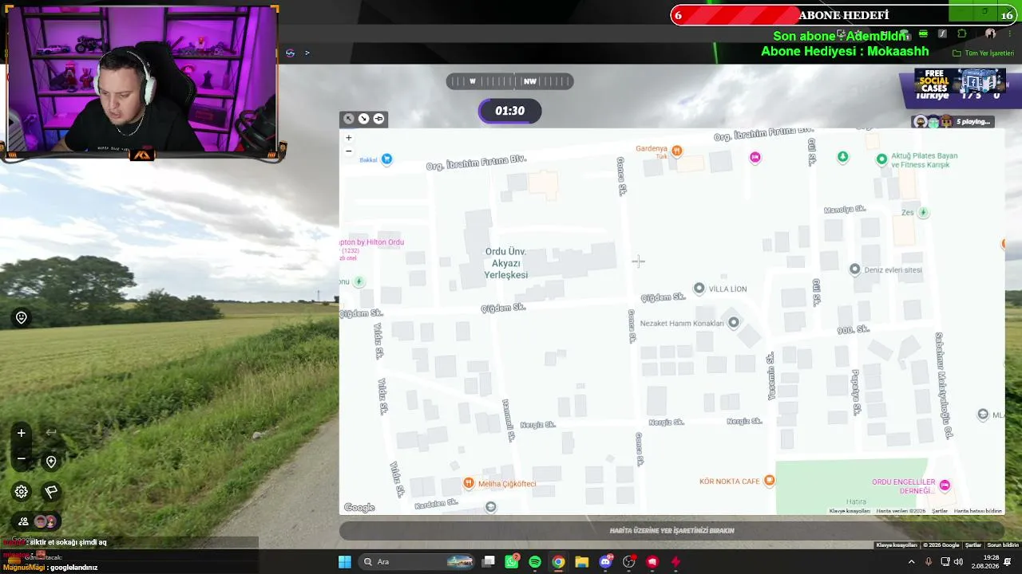
Task: Click the marker below Kardelen Sk.
Action: coord(490,507)
